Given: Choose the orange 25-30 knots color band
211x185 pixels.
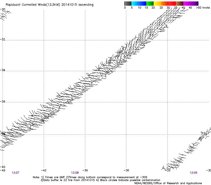Looking at the screenshot, I should [165, 3].
